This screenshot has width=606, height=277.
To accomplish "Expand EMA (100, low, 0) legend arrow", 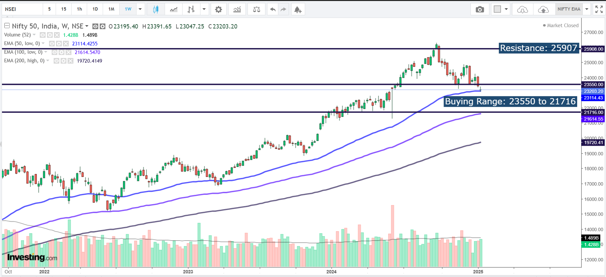I will [46, 52].
